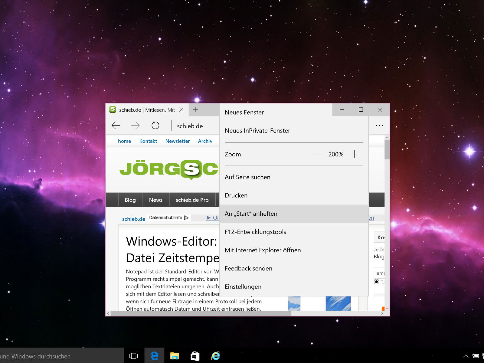Viewport: 484px width, 363px height.
Task: Click the vertical scrollbar thumb
Action: [387, 149]
